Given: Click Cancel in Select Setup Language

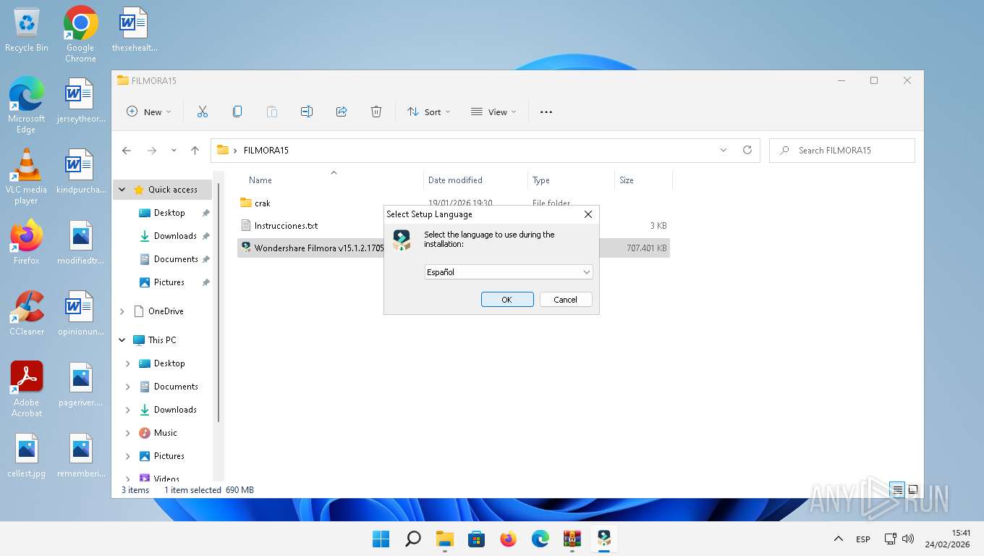Looking at the screenshot, I should coord(566,300).
